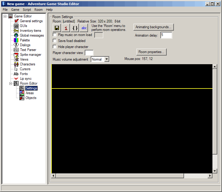Screen dimensions: 222x192
Task: Click the horizontal scrollbar thumb
Action: (x=120, y=176)
